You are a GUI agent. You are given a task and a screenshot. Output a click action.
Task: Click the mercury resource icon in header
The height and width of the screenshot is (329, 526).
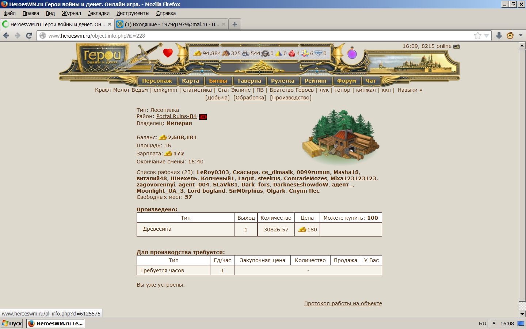(265, 53)
